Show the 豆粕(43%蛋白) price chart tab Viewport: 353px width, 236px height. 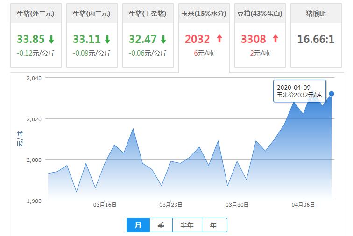click(260, 14)
